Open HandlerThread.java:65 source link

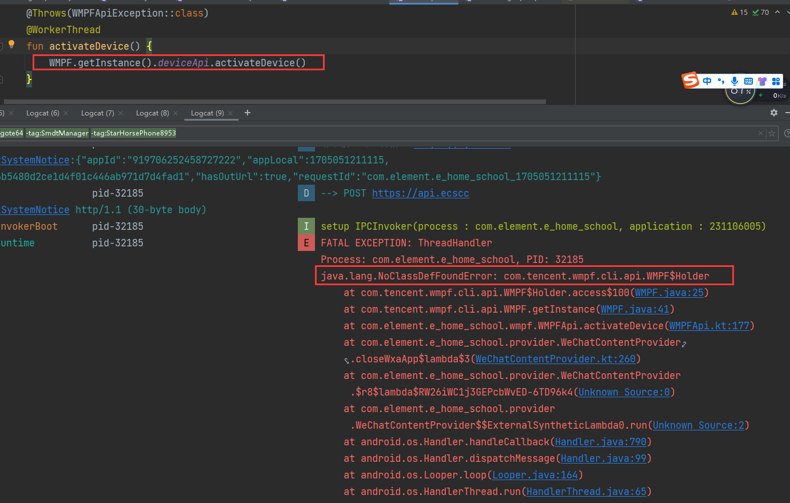tap(586, 492)
